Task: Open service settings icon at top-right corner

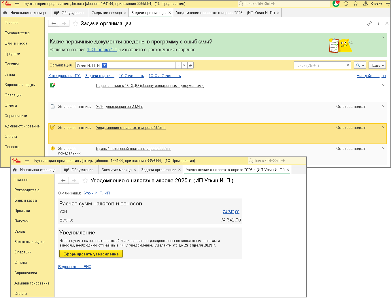Action: point(388,4)
